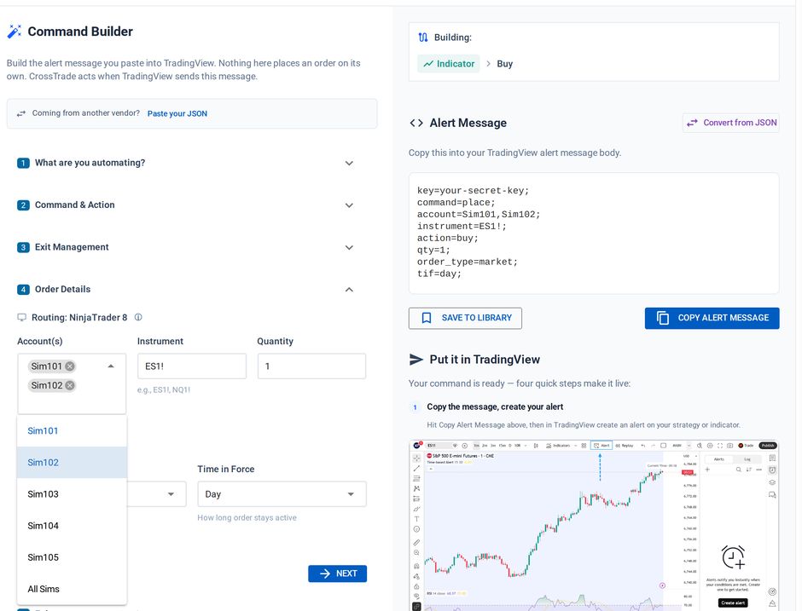Select Sim104 from the accounts list

tap(73, 526)
